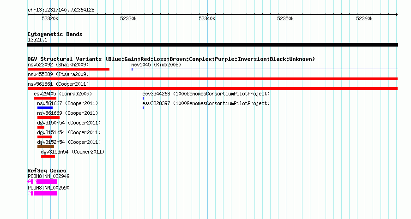Open esv3344268 1000Genomes variant label

tap(206, 94)
